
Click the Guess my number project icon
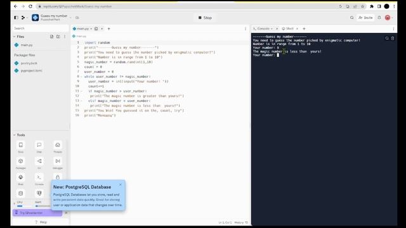[x=36, y=18]
